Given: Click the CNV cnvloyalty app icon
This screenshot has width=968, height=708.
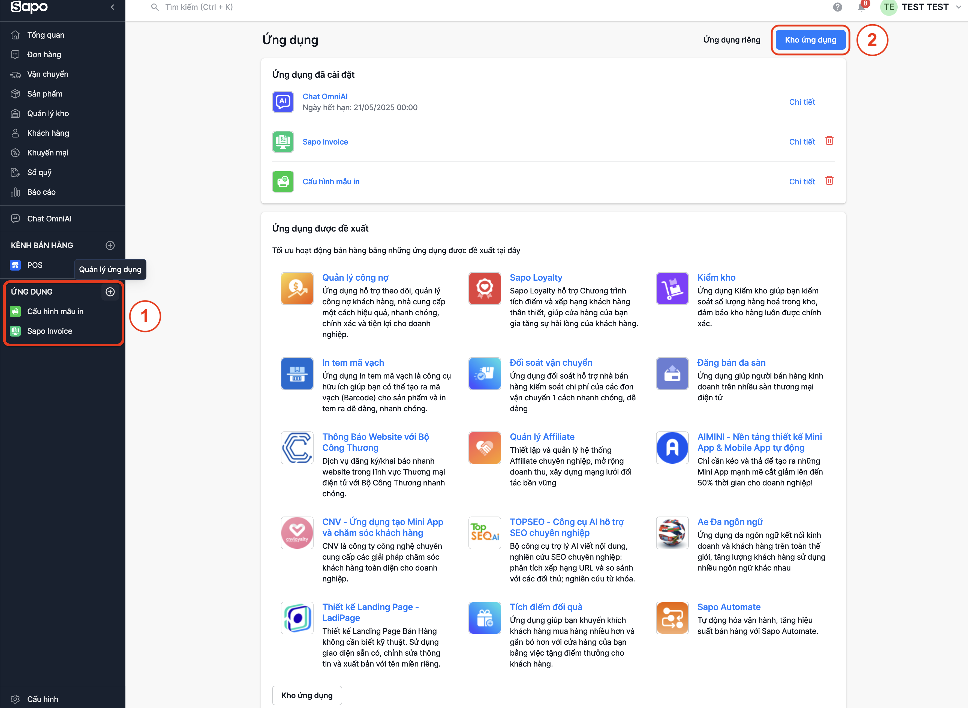Looking at the screenshot, I should (297, 533).
